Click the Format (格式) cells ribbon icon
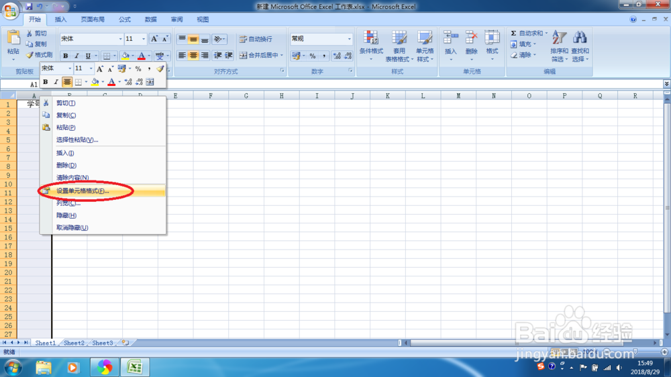Image resolution: width=671 pixels, height=377 pixels. point(492,38)
